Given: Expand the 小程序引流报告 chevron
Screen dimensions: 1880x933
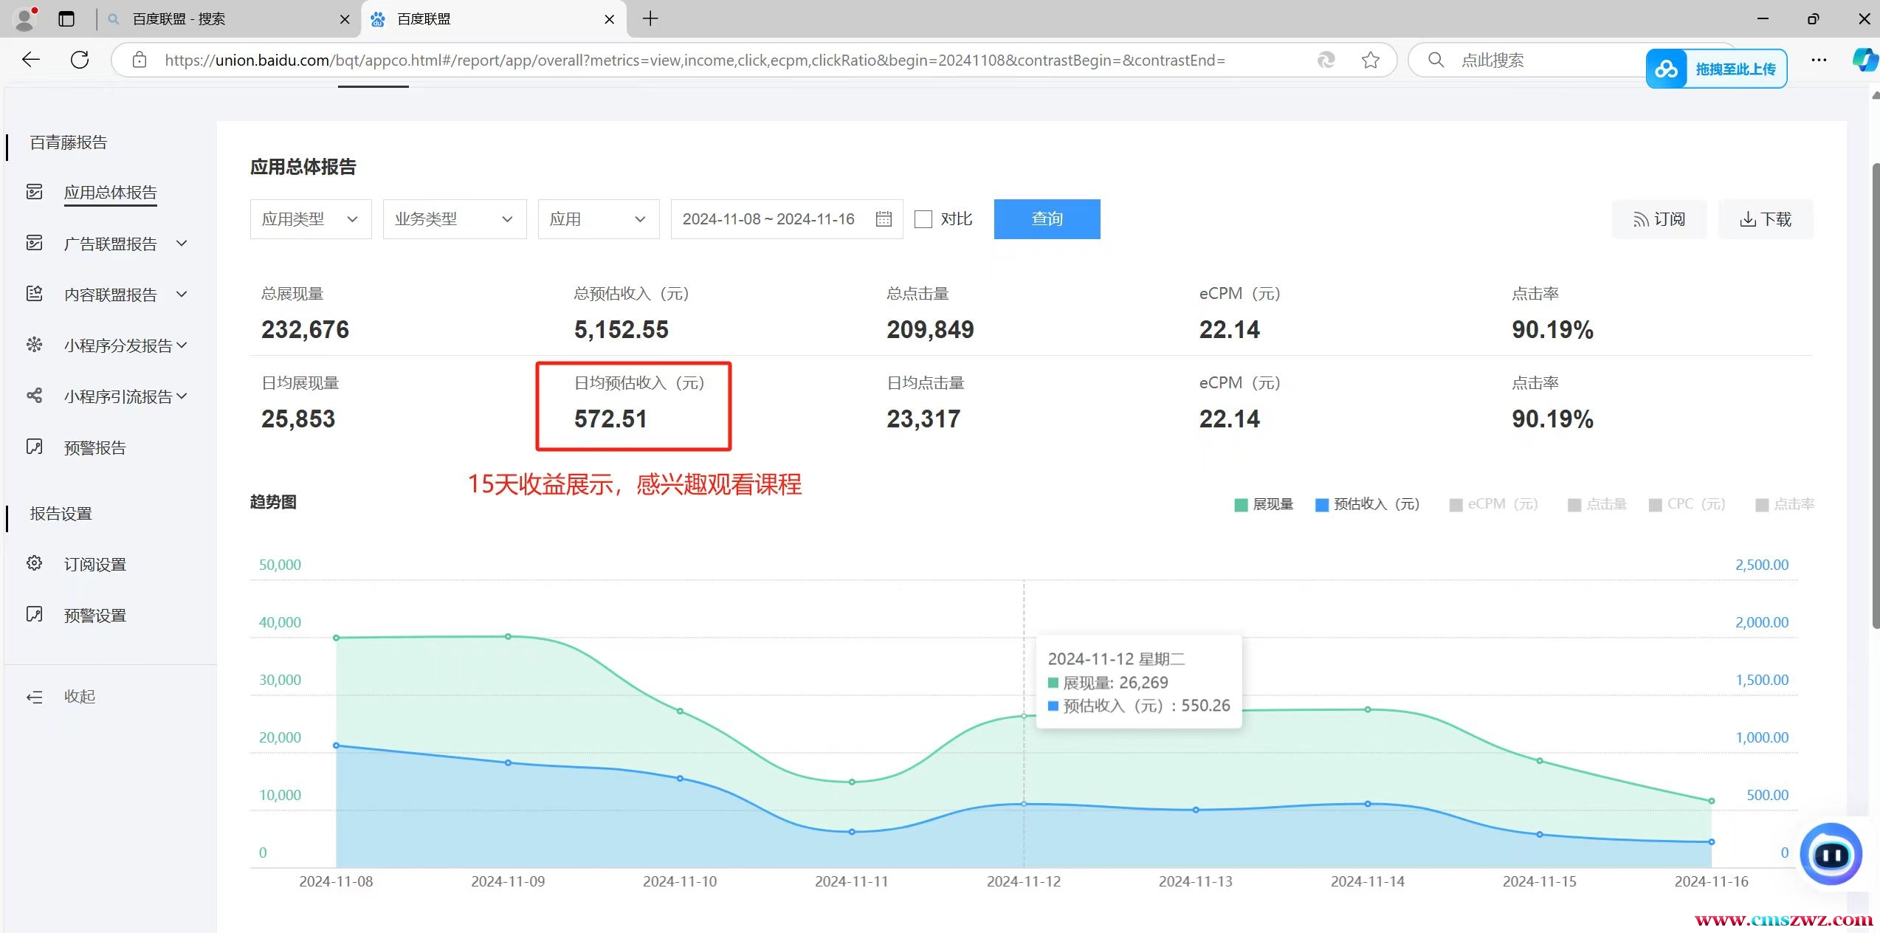Looking at the screenshot, I should tap(182, 396).
